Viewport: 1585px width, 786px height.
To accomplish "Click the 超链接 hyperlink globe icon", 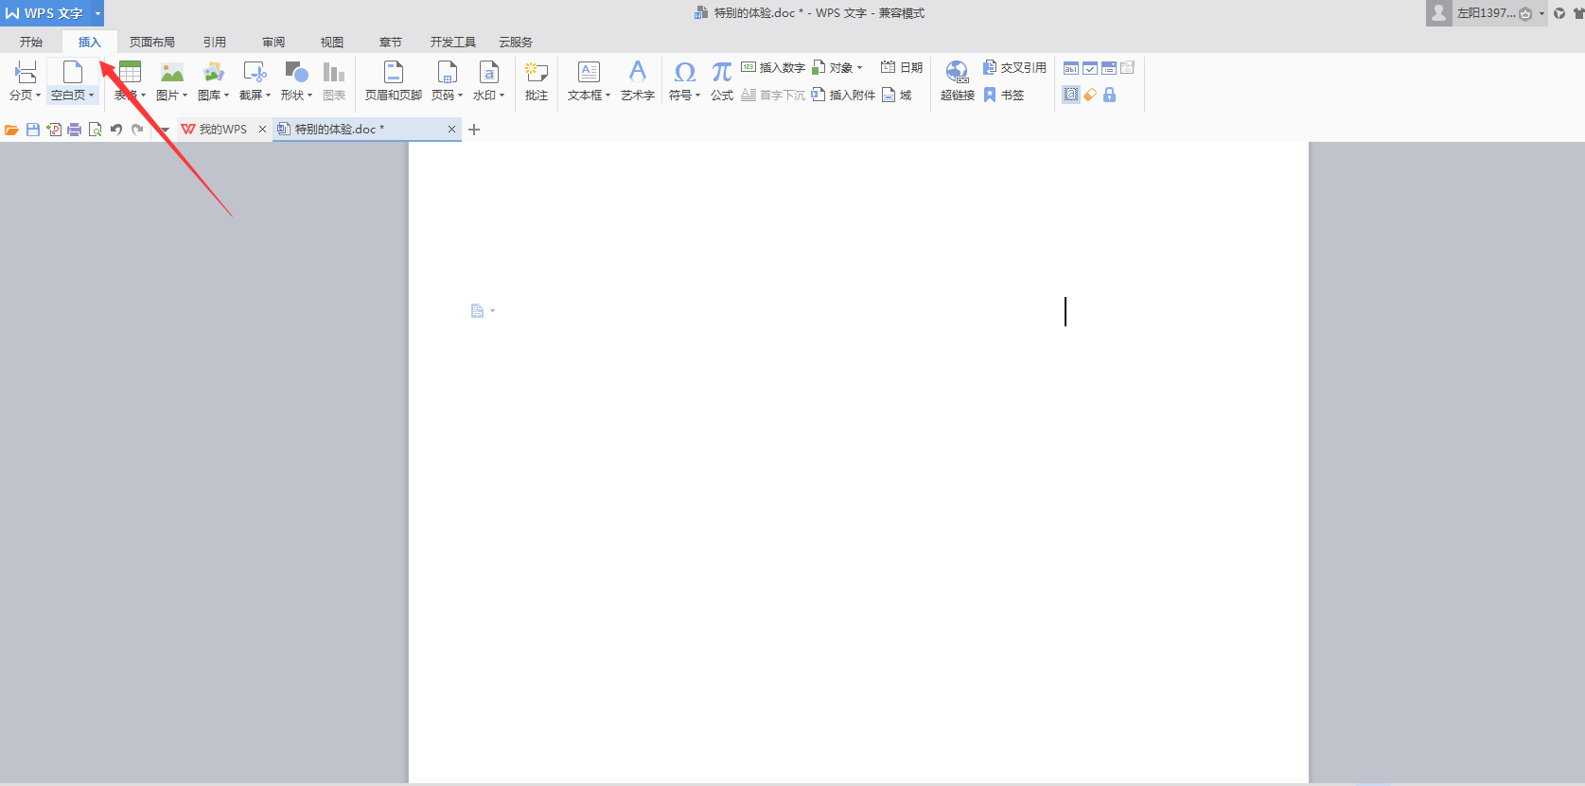I will (x=958, y=72).
